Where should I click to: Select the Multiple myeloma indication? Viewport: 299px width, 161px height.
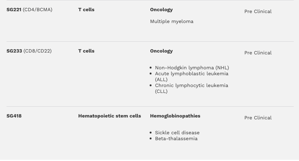coord(172,21)
